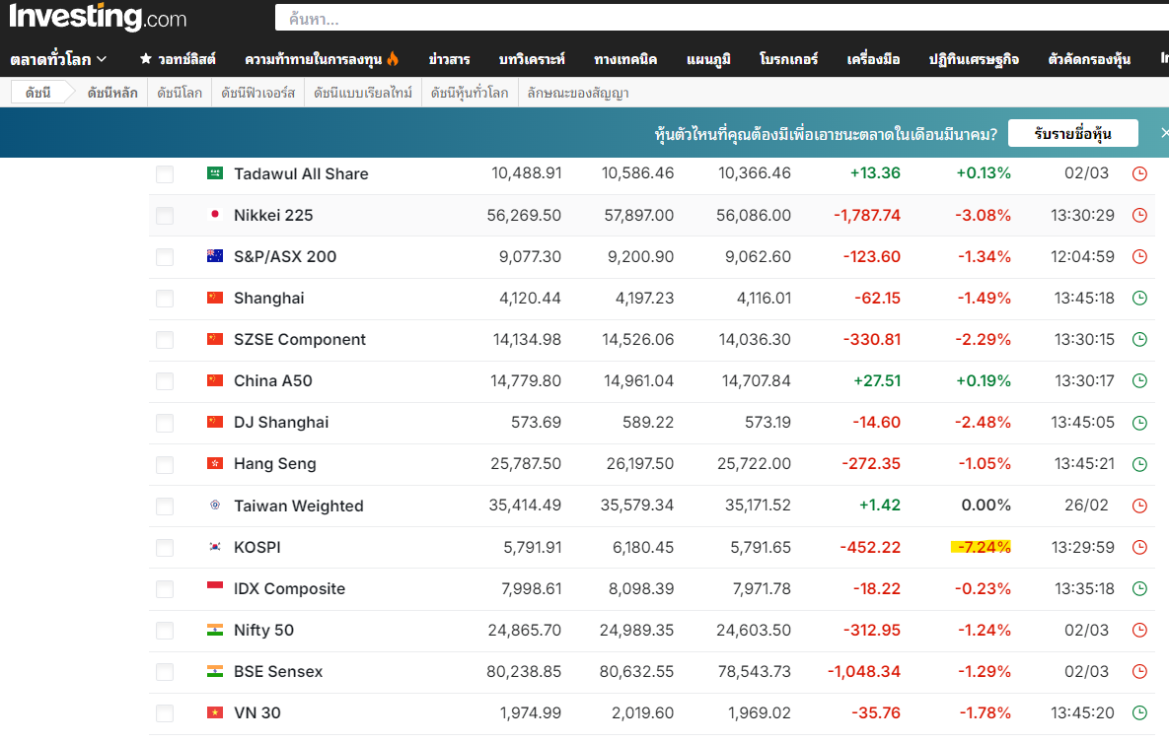
Task: Open the ข่าวสาร menu
Action: (449, 59)
